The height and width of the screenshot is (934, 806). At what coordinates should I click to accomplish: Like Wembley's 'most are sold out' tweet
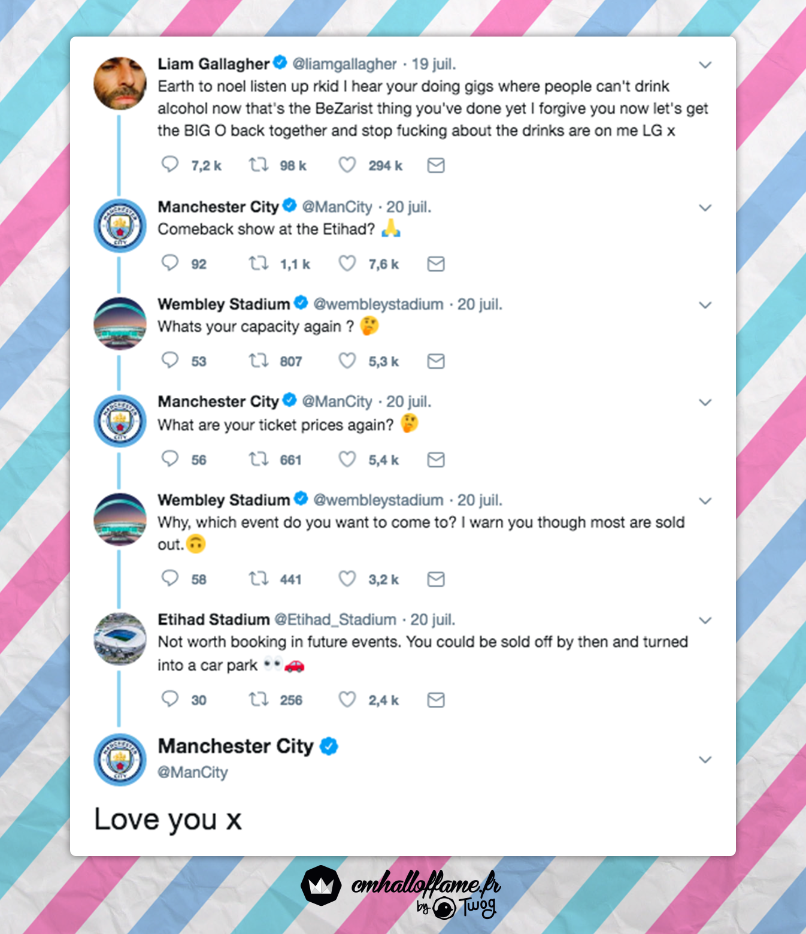coord(347,579)
